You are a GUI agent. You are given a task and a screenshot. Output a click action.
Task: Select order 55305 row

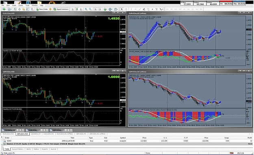[128, 141]
